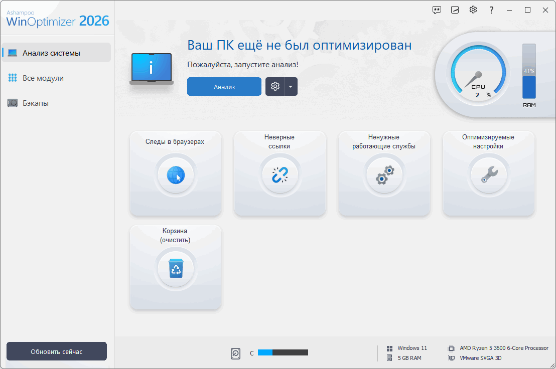Click the help question mark icon

491,10
